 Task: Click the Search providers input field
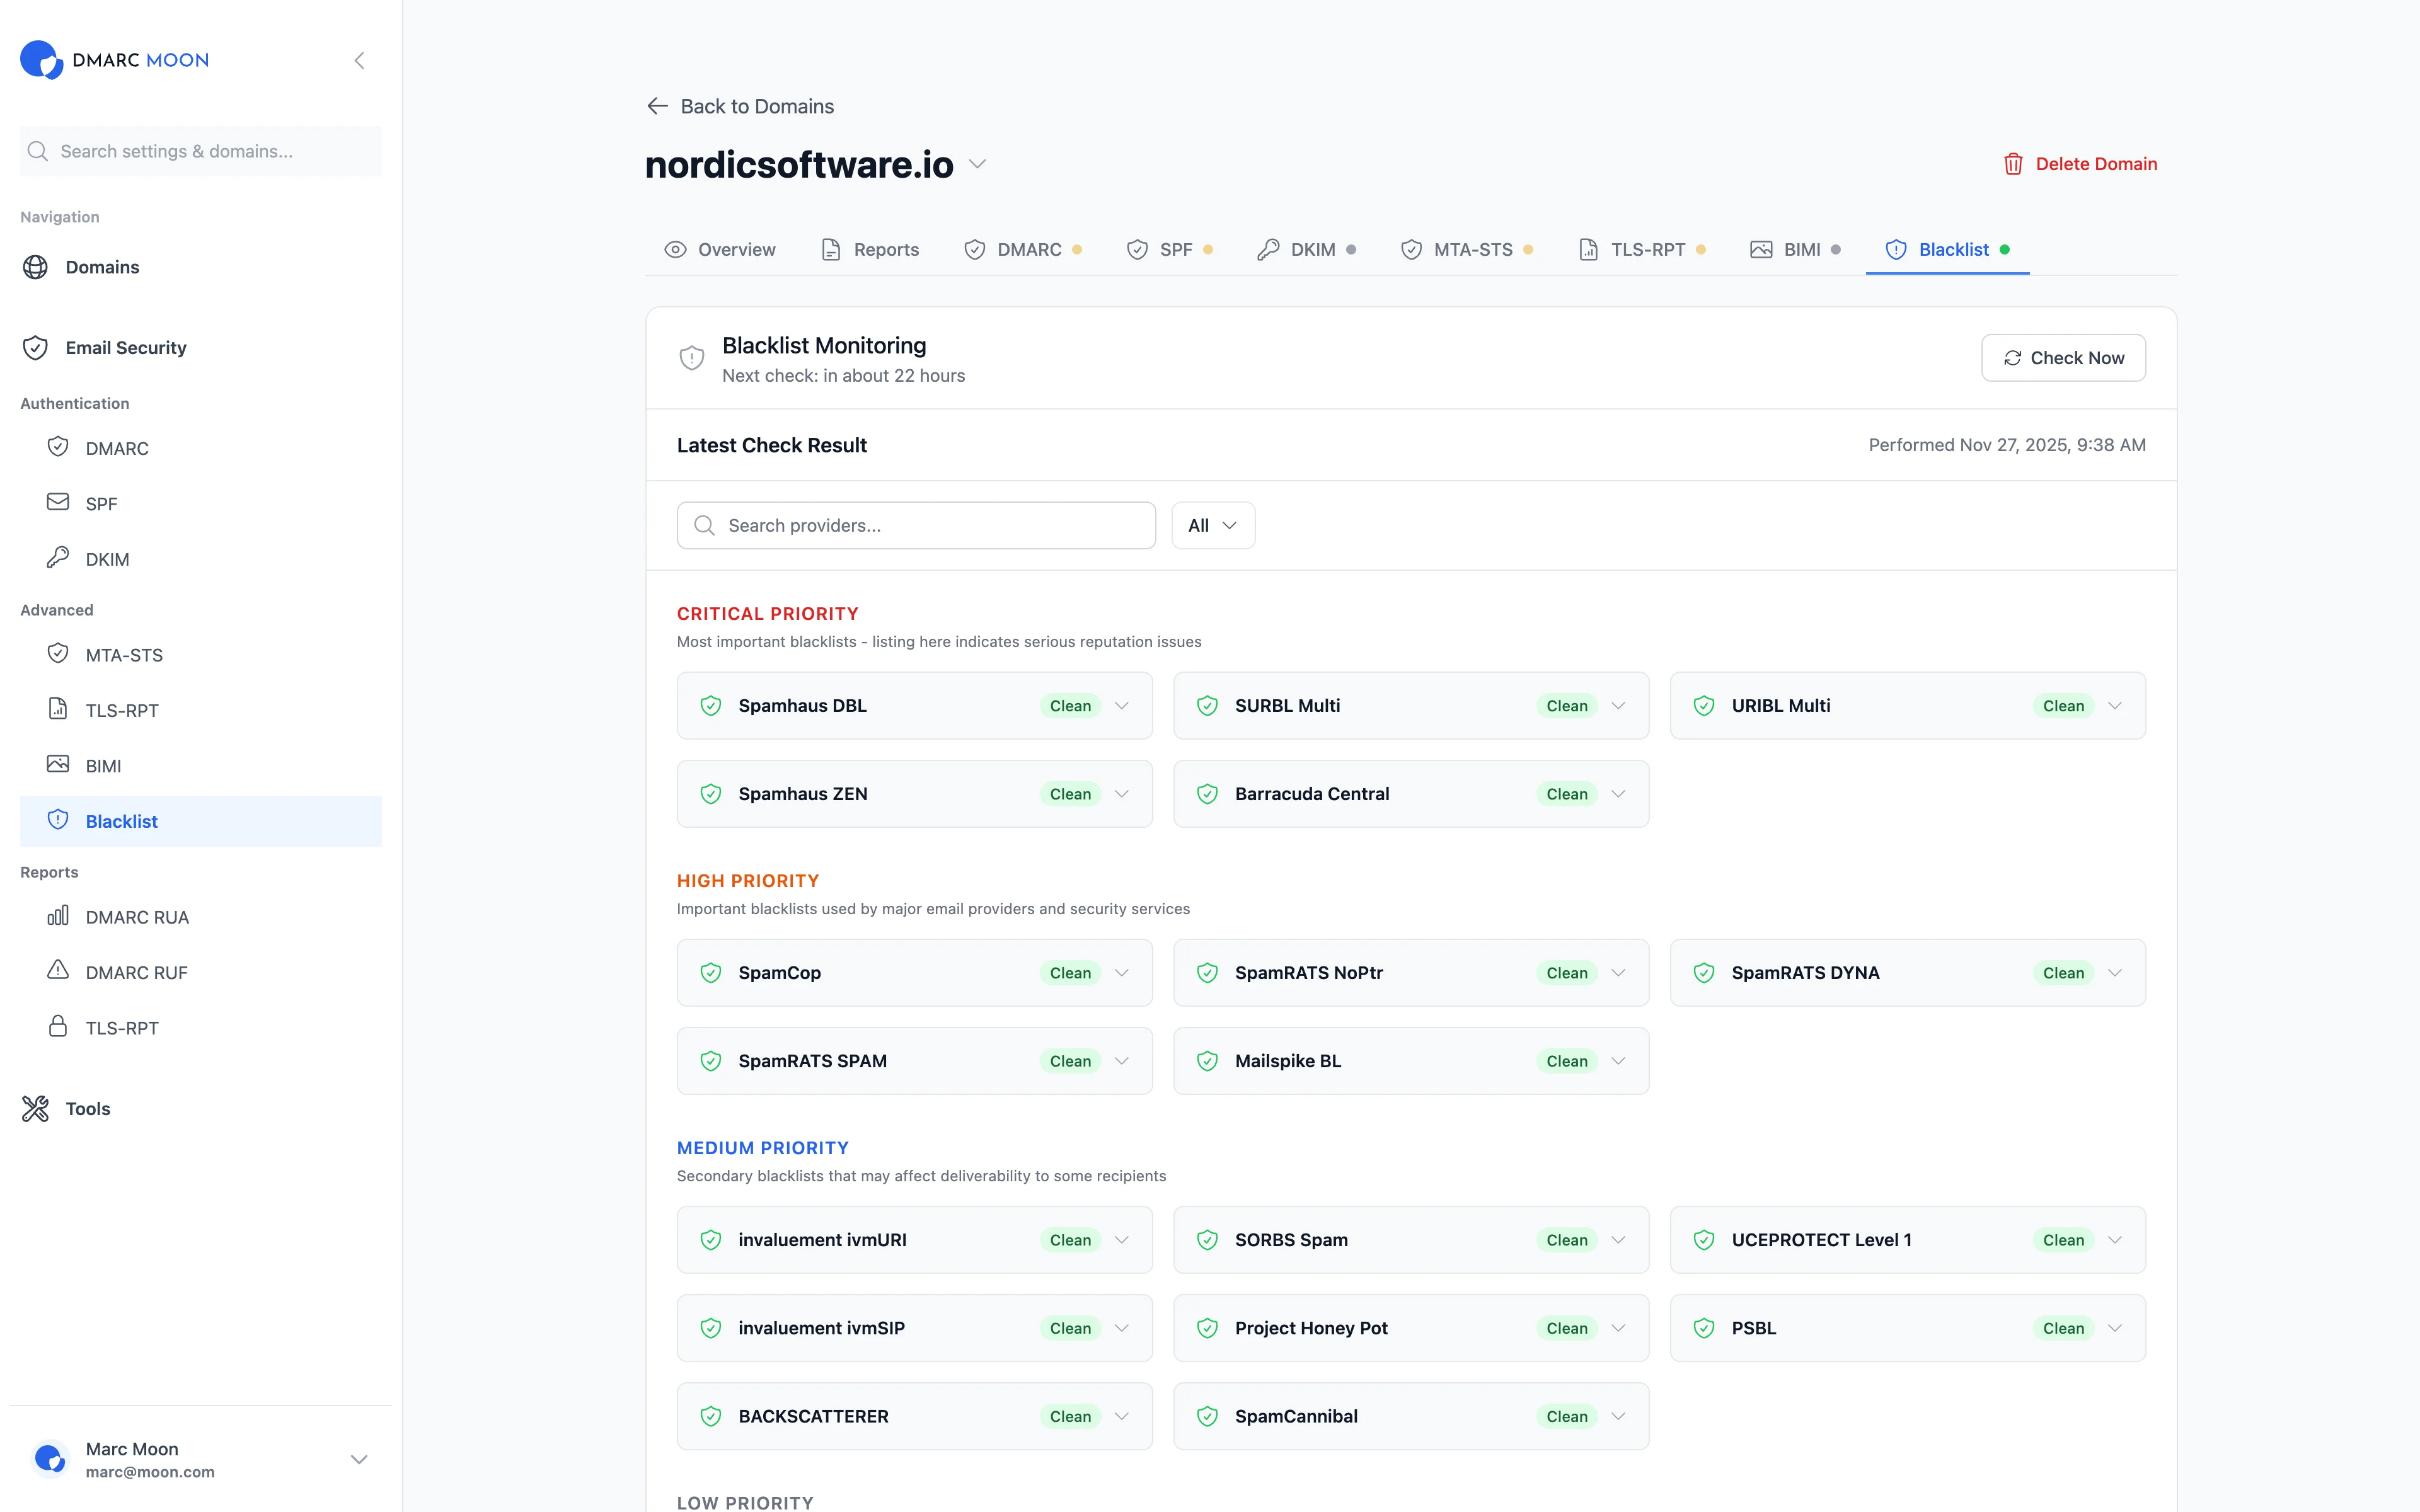pyautogui.click(x=915, y=525)
